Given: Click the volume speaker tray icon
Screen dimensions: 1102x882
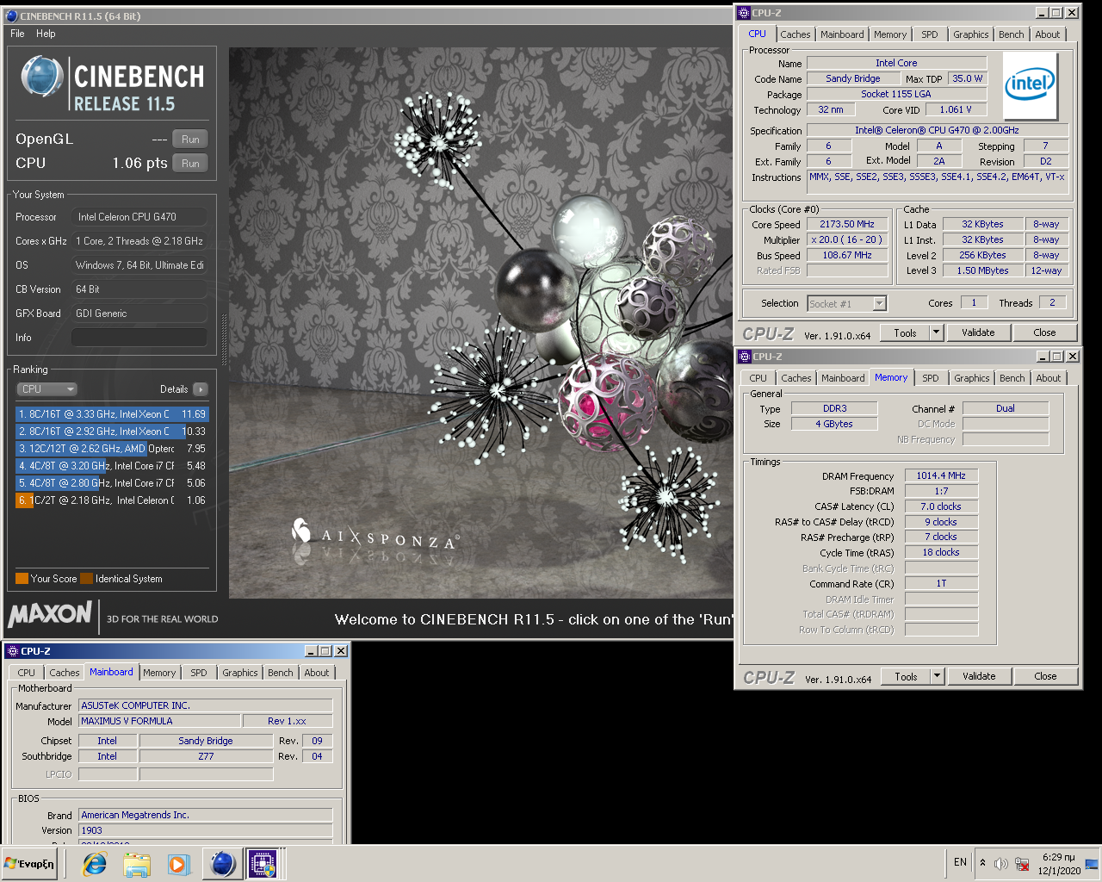Looking at the screenshot, I should pyautogui.click(x=1000, y=863).
